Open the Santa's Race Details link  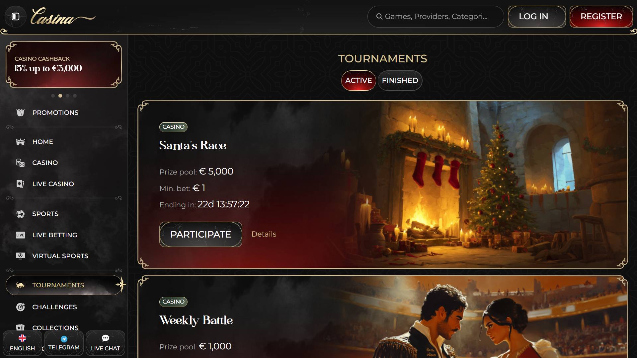coord(264,234)
